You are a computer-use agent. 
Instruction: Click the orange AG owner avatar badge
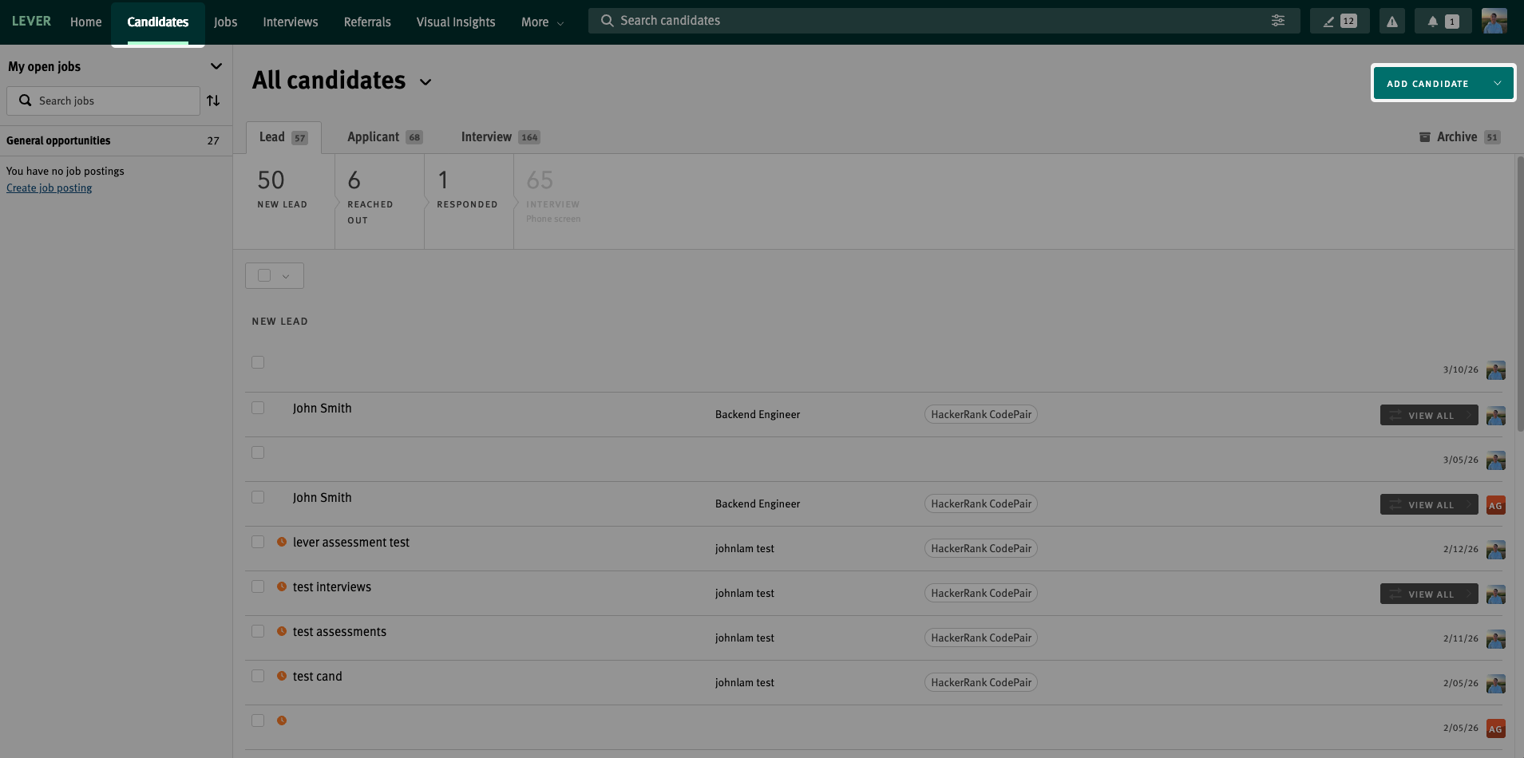click(x=1495, y=505)
